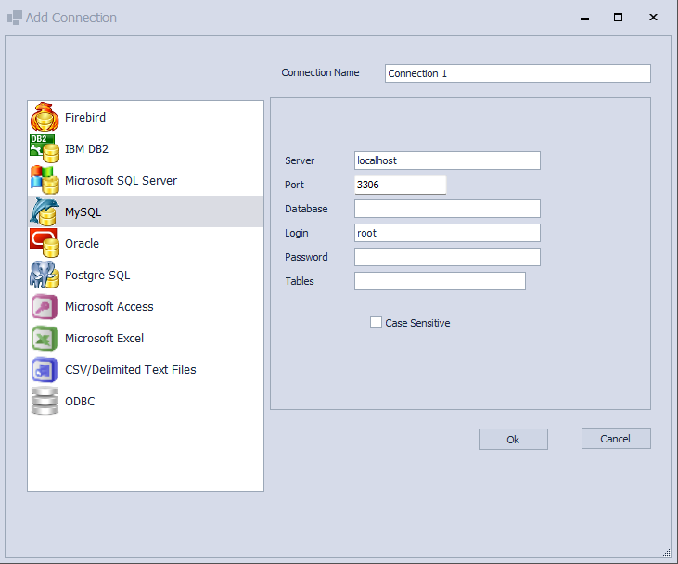Pick CSV/Delimited Text Files label
The image size is (678, 564).
tap(131, 370)
